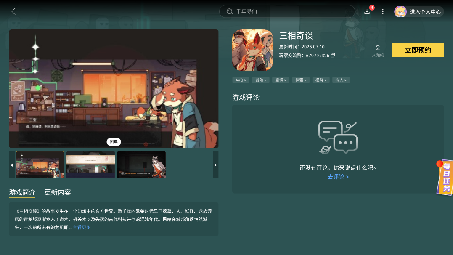453x255 pixels.
Task: Open the three-dot more options menu
Action: coord(383,11)
